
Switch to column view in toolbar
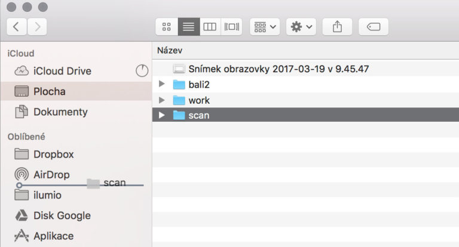click(209, 27)
